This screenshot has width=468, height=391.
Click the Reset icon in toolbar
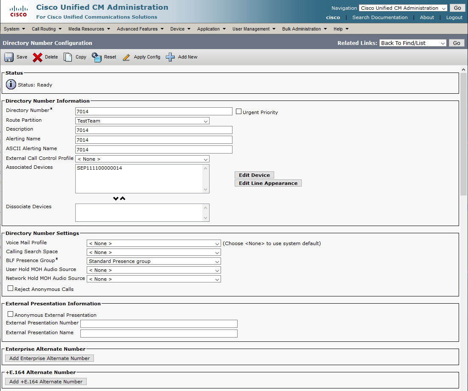click(96, 57)
